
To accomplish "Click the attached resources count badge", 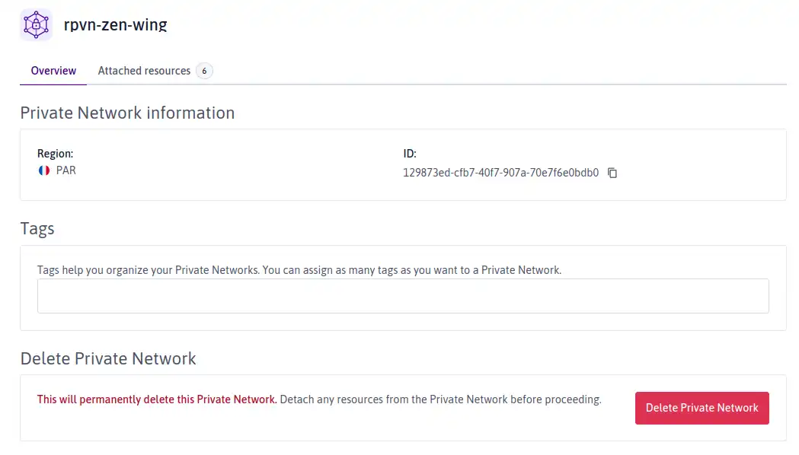I will [x=204, y=71].
